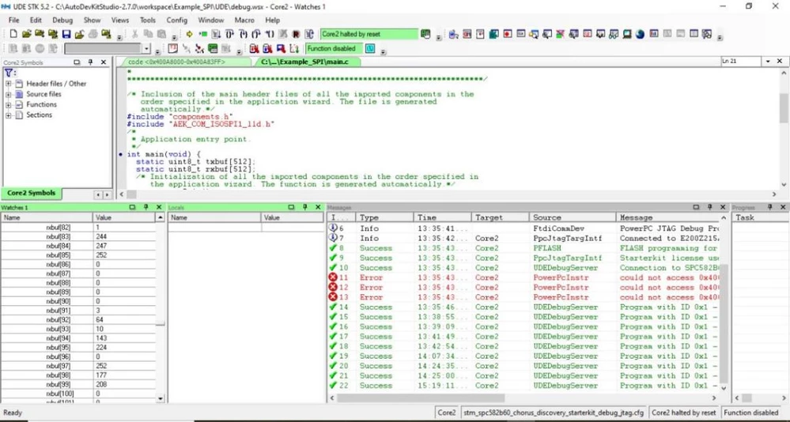Click the Messages panel horizontal scrollbar

pos(421,398)
